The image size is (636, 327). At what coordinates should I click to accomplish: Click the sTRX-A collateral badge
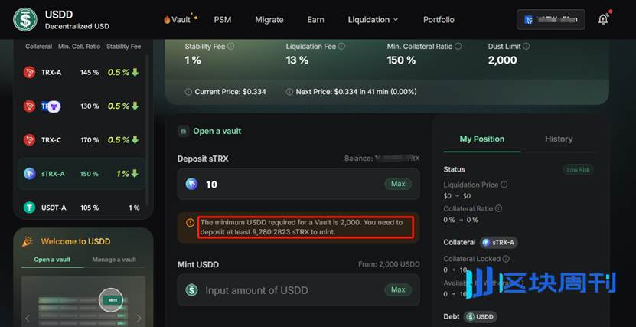[x=498, y=243]
